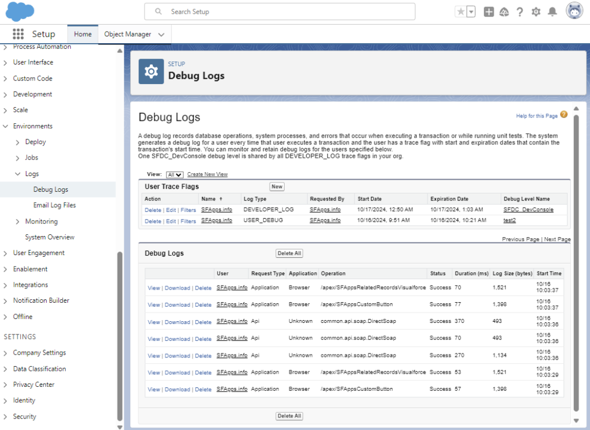The width and height of the screenshot is (590, 430).
Task: Open the Setup gear menu
Action: pos(536,12)
